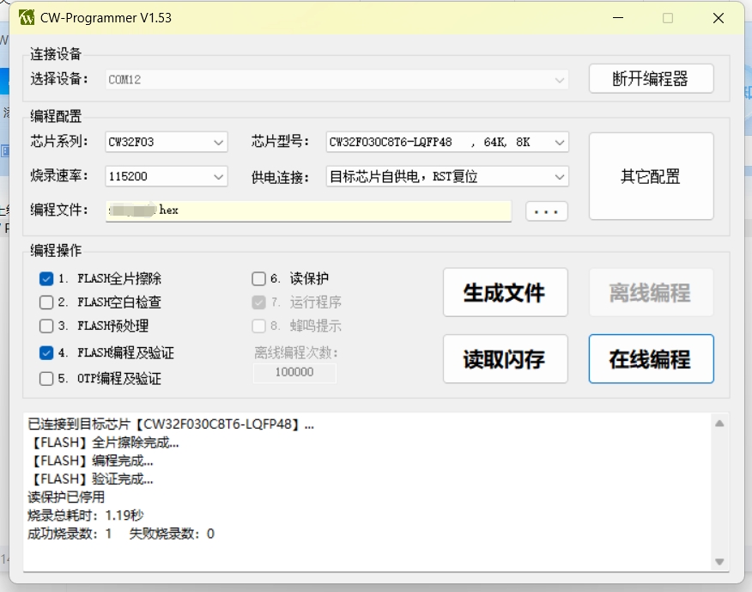
Task: Click log line 【FLASH】验证完成...
Action: tap(91, 479)
